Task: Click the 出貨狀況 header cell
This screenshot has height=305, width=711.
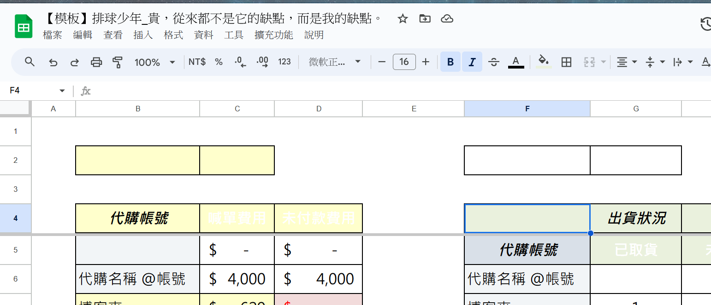Action: (636, 219)
